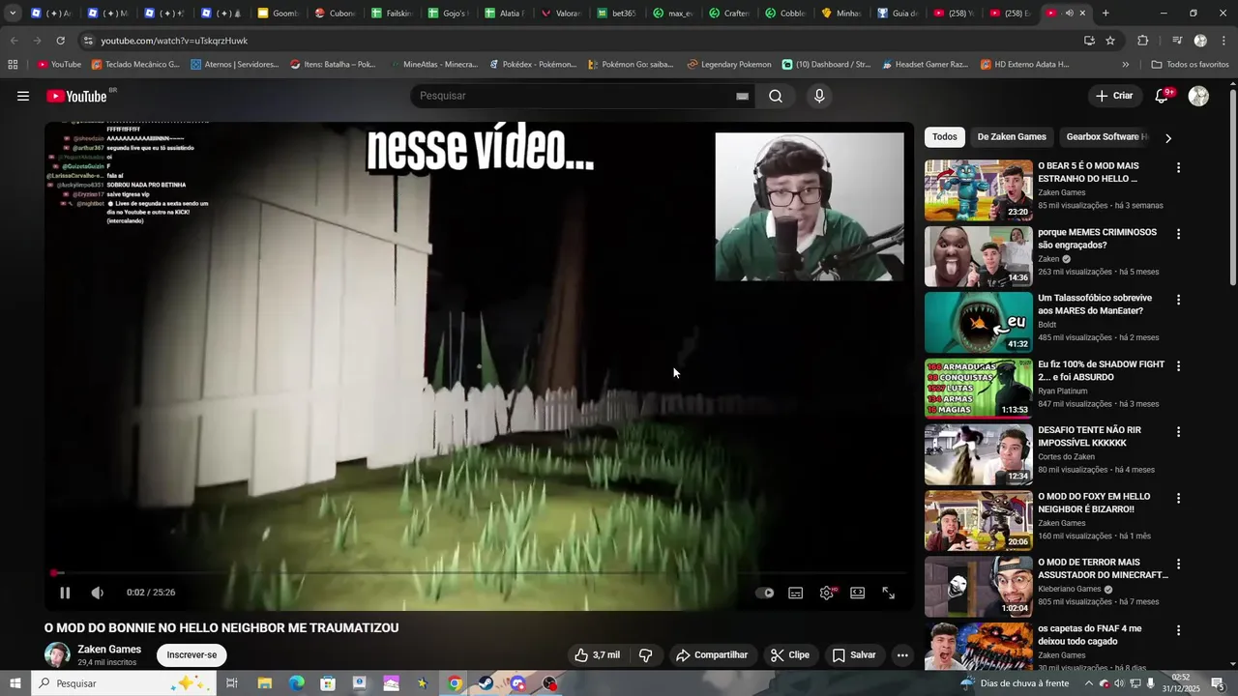The height and width of the screenshot is (696, 1238).
Task: Switch to the bet365 tab
Action: click(x=615, y=14)
